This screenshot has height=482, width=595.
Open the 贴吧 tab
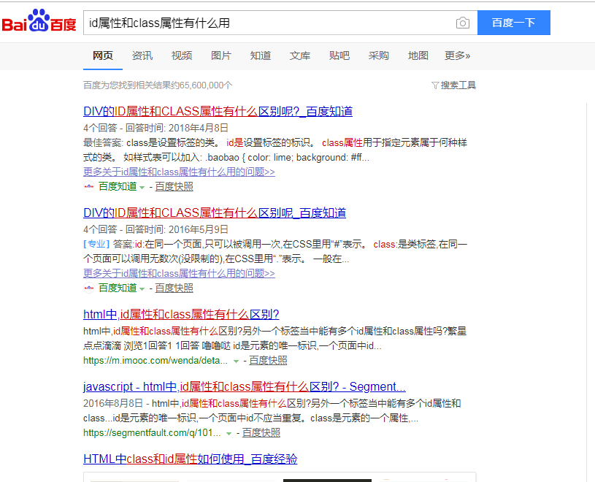coord(339,56)
